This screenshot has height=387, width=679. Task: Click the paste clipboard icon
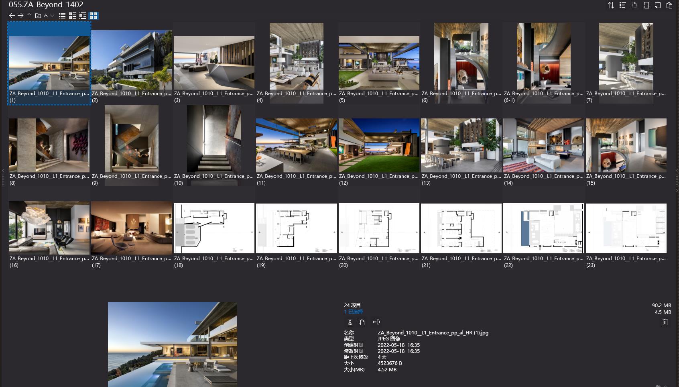669,5
